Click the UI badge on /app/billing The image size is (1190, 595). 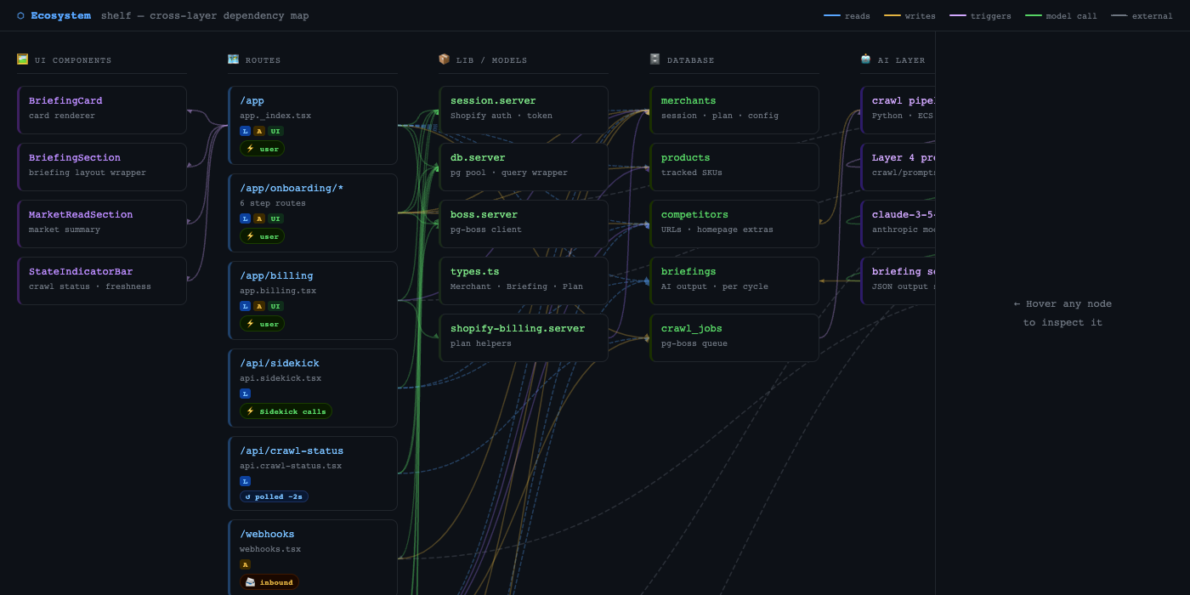(x=275, y=306)
